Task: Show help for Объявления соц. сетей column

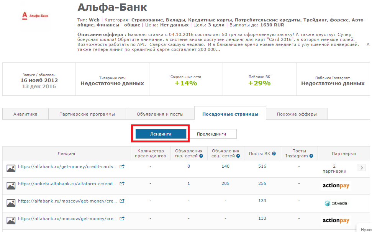Action: 238,156
